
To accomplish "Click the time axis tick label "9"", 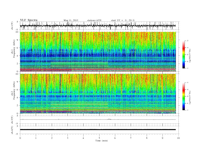I will (x=162, y=138).
